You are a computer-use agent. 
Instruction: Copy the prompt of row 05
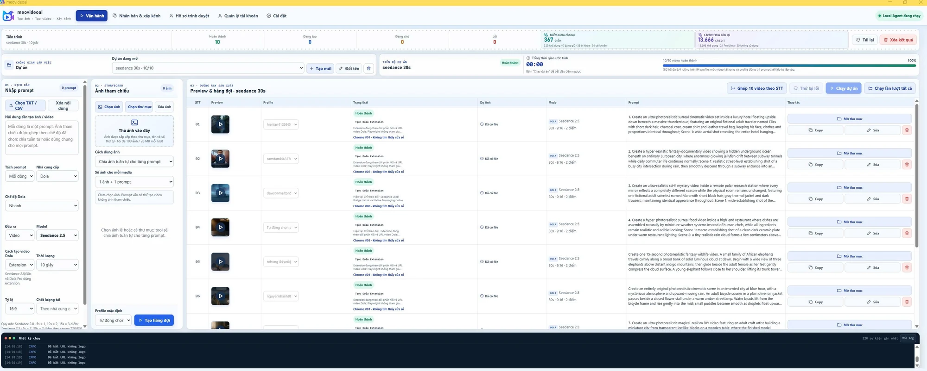pyautogui.click(x=815, y=268)
